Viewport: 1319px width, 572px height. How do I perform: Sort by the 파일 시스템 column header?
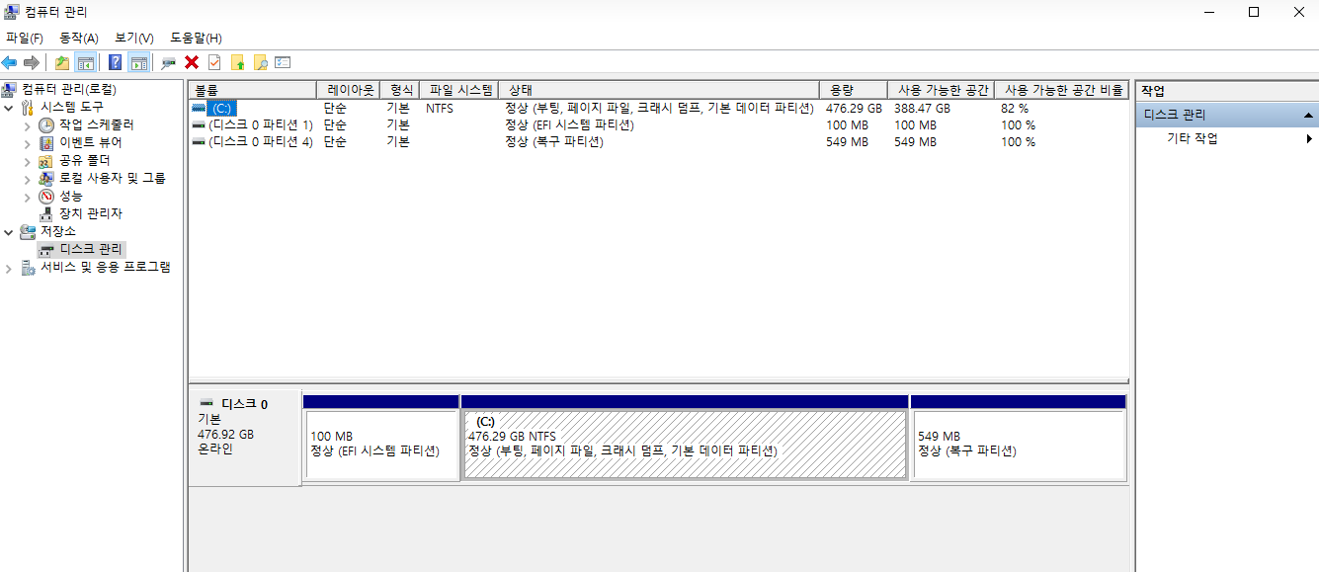click(459, 90)
